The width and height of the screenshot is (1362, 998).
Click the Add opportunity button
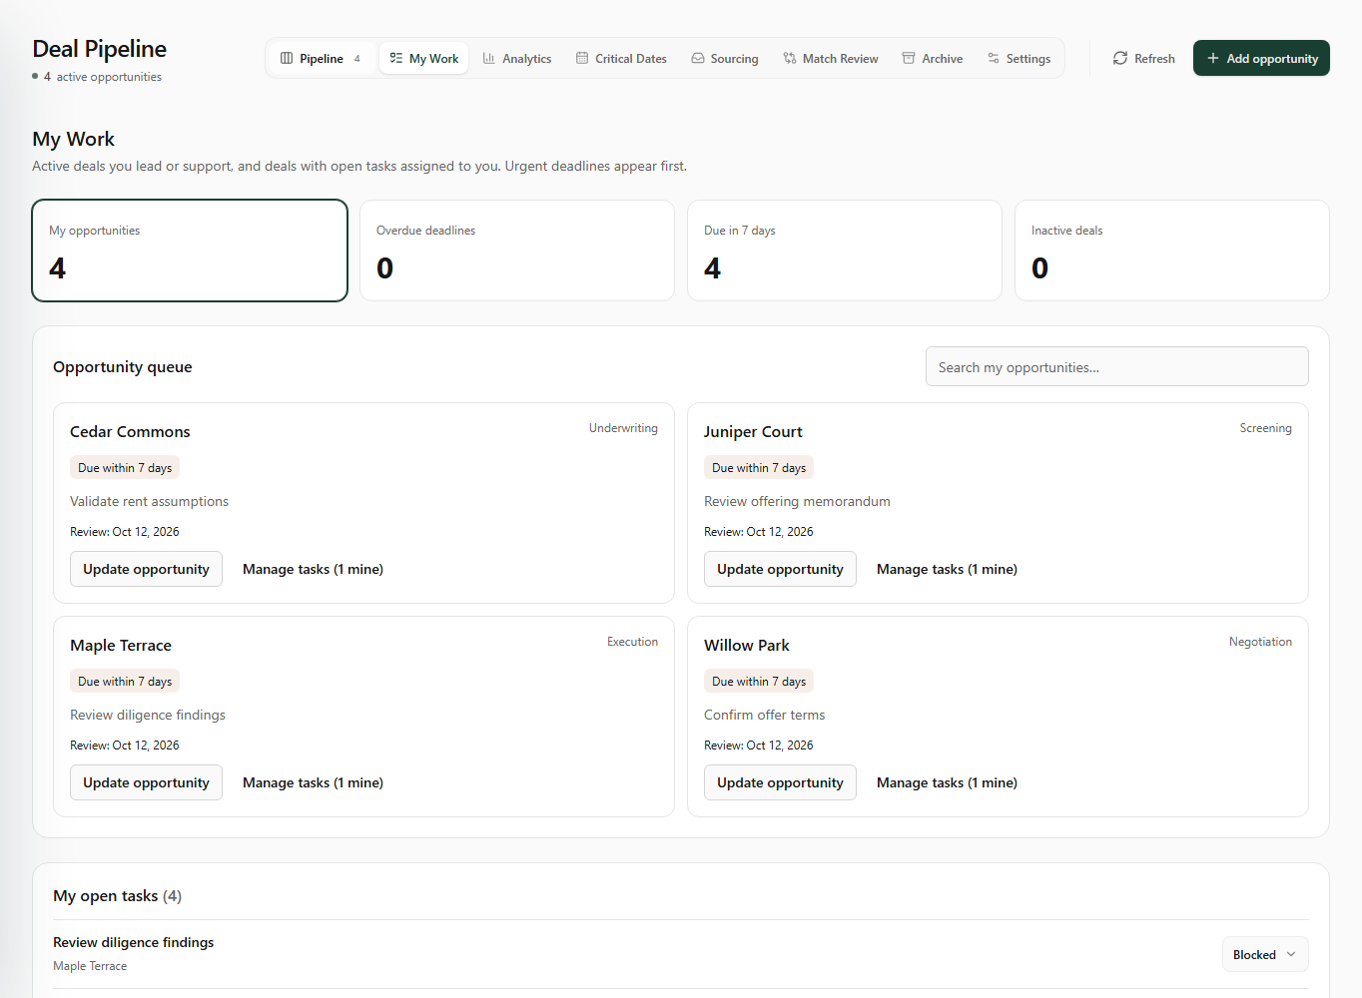(x=1261, y=58)
